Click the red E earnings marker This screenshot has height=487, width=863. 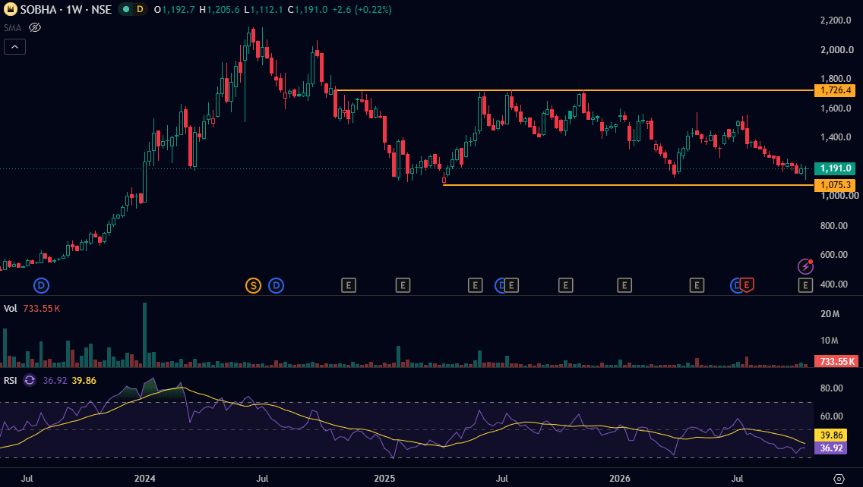(747, 284)
